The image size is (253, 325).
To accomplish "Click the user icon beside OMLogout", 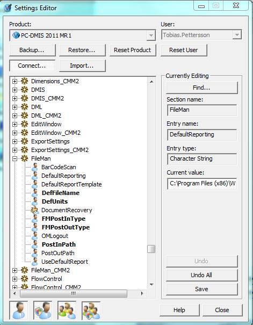I will pyautogui.click(x=35, y=236).
